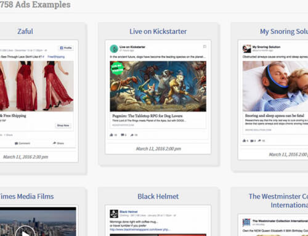Viewport: 308px width, 236px height.
Task: Click the share icon under Kickstarter ad
Action: (132, 135)
